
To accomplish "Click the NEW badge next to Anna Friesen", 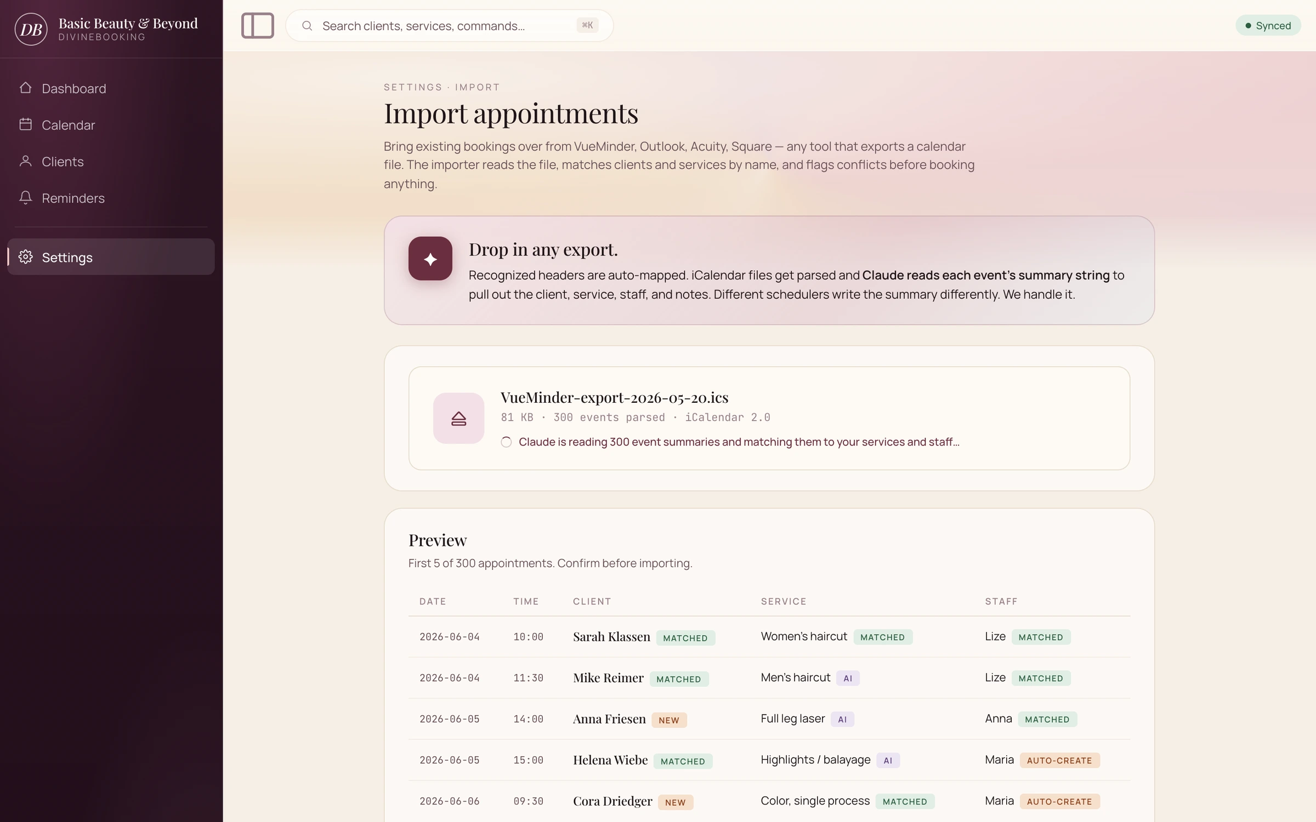I will pyautogui.click(x=669, y=720).
